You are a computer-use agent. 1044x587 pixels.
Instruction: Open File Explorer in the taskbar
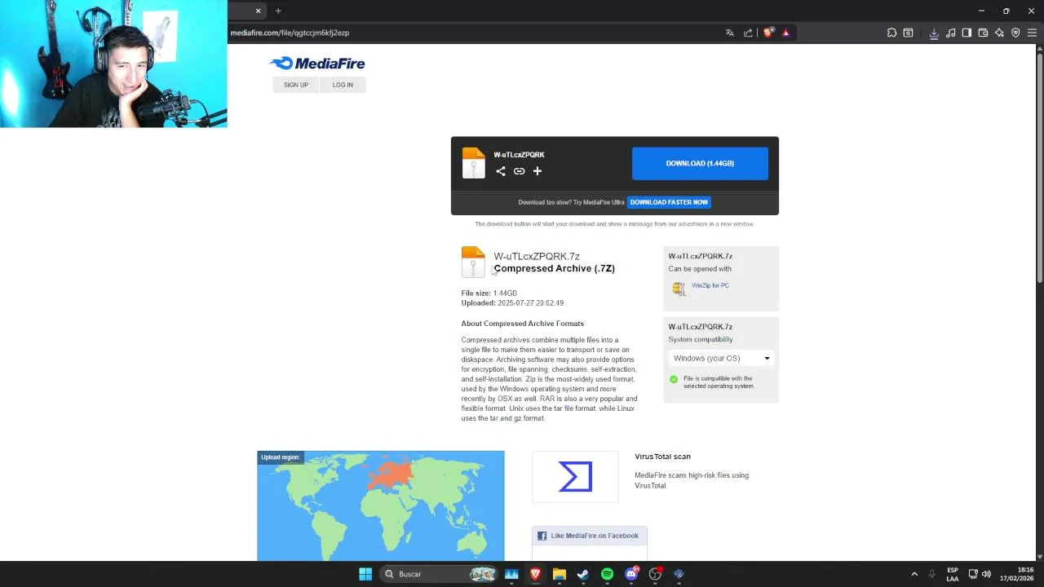click(559, 574)
